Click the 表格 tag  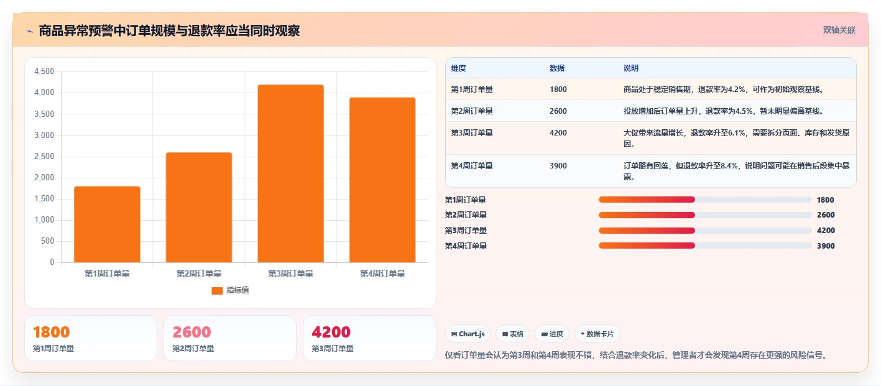(512, 334)
